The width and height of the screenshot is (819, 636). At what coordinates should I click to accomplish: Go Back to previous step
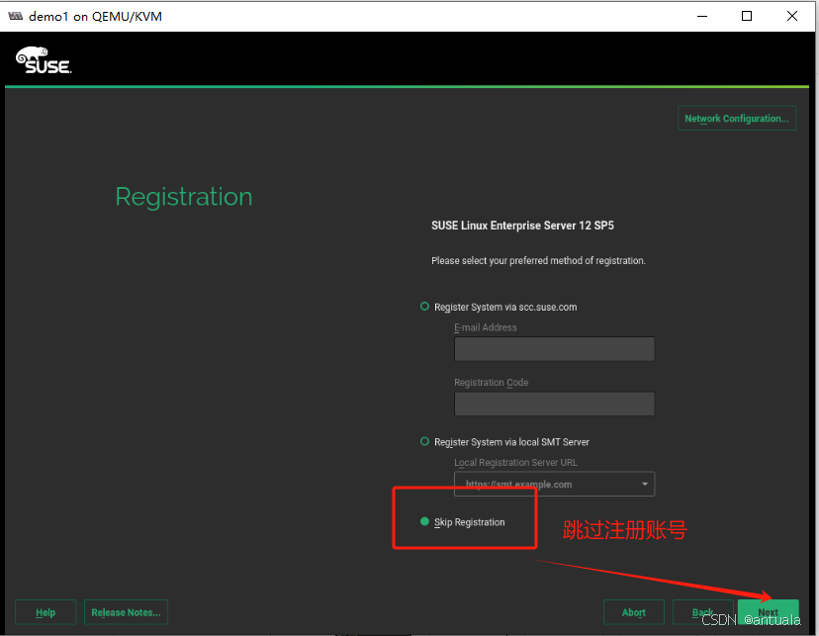pos(703,612)
